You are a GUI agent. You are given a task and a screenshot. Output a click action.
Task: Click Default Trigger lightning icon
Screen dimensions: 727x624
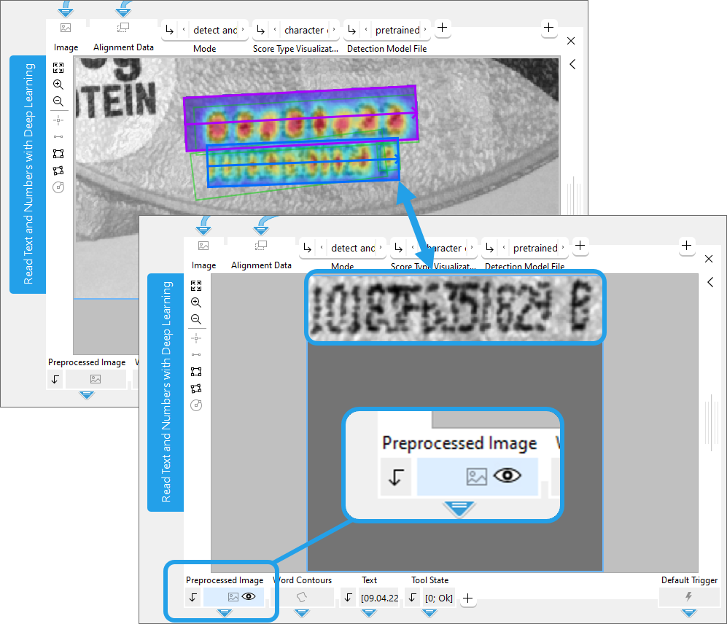click(689, 596)
